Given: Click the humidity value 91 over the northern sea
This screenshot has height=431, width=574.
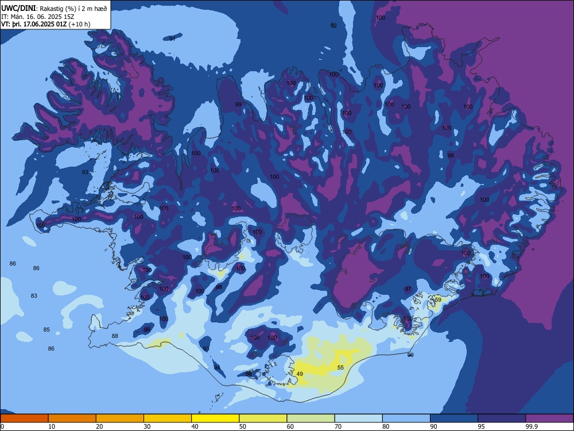Looking at the screenshot, I should pos(172,39).
